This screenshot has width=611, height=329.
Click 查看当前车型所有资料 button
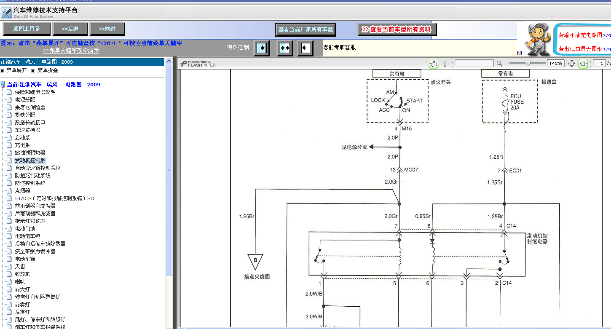tap(397, 29)
